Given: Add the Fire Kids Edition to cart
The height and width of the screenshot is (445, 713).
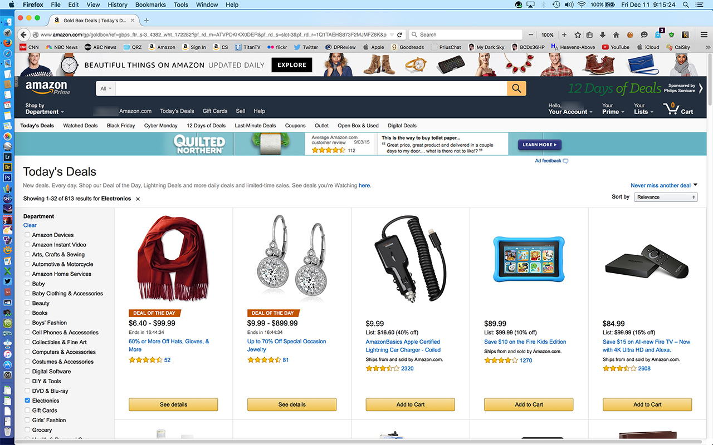Looking at the screenshot, I should pos(529,404).
